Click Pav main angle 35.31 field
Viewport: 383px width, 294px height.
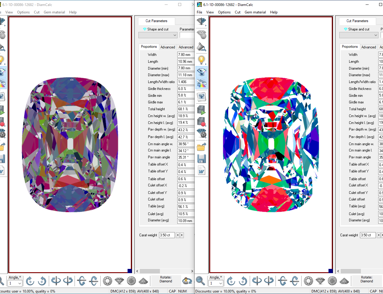(x=186, y=157)
